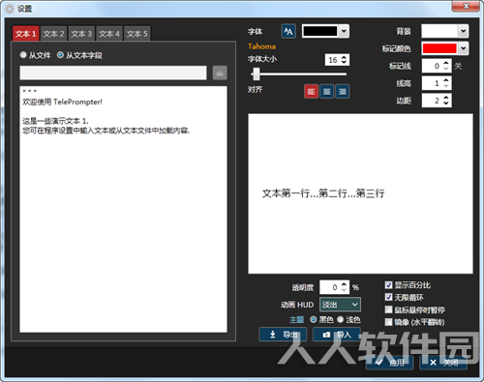The width and height of the screenshot is (484, 382).
Task: Click the white 背景 color swatch
Action: [439, 31]
